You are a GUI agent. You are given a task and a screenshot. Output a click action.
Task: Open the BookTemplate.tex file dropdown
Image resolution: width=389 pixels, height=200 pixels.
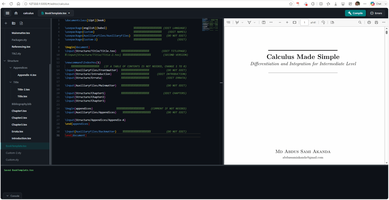pyautogui.click(x=56, y=13)
